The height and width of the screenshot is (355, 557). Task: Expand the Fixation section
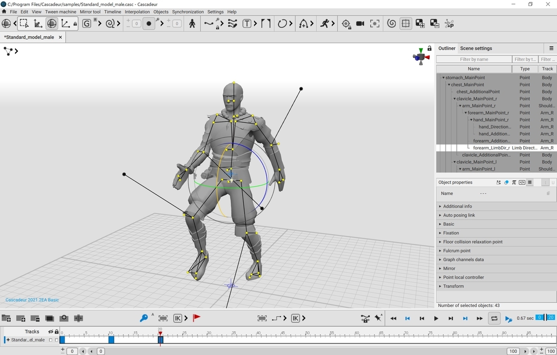coord(451,233)
